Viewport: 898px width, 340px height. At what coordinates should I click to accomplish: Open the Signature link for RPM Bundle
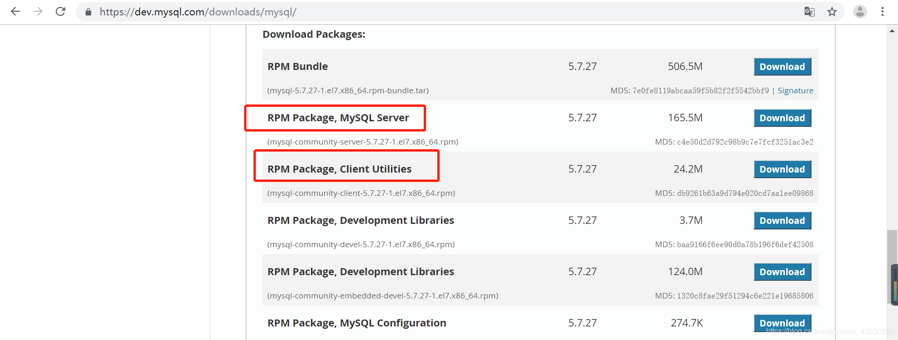[x=795, y=90]
